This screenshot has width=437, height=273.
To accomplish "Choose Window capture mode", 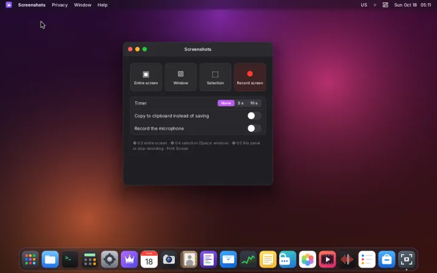I will click(181, 77).
